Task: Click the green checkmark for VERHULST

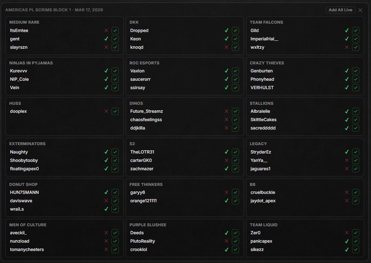Action: (x=347, y=88)
